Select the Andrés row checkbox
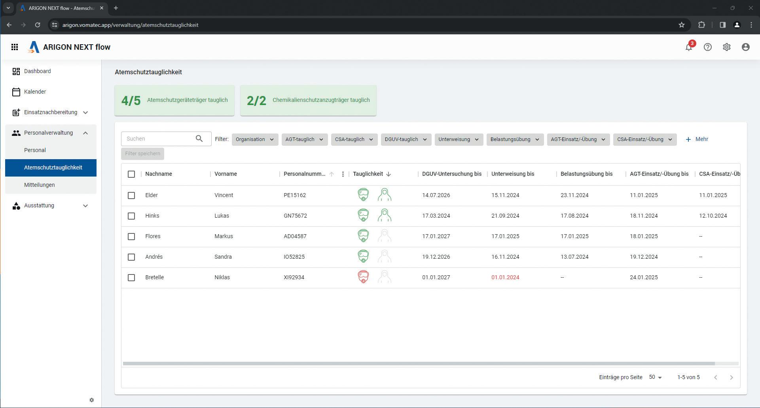 [x=131, y=257]
